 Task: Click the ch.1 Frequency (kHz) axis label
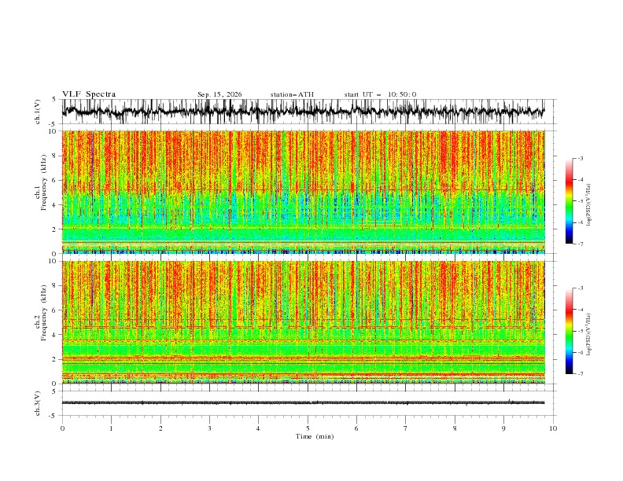(41, 192)
